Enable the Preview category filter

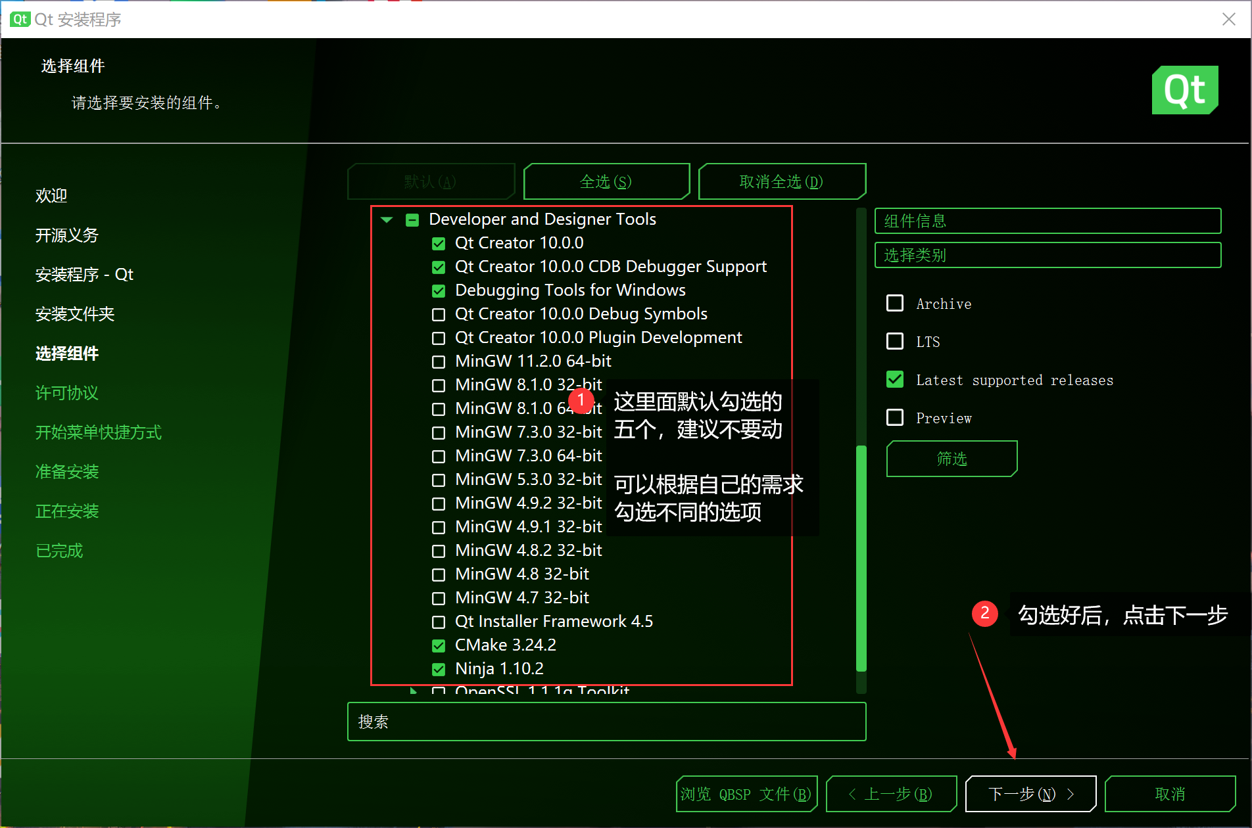point(895,417)
